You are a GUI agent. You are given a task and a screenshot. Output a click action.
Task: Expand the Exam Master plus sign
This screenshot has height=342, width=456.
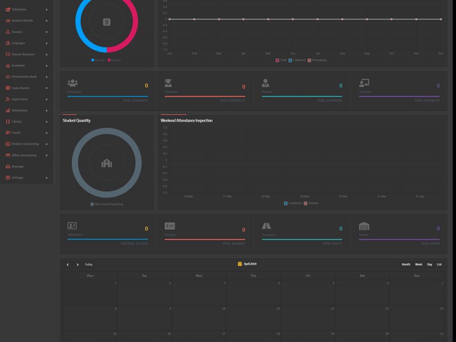[x=47, y=88]
